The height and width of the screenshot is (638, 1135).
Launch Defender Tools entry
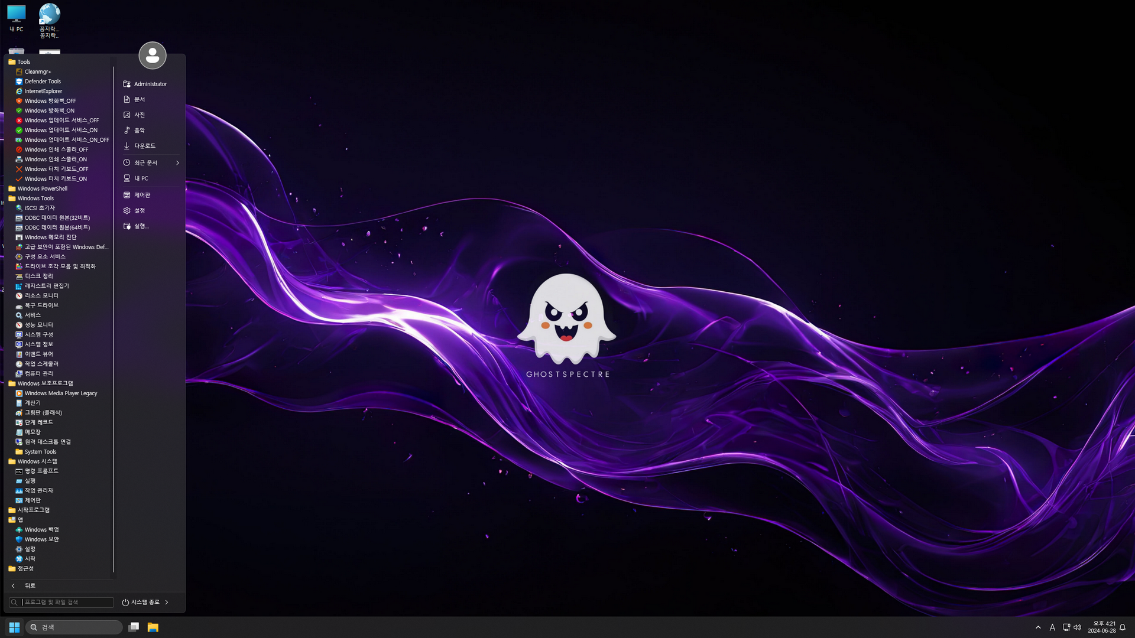(x=42, y=82)
